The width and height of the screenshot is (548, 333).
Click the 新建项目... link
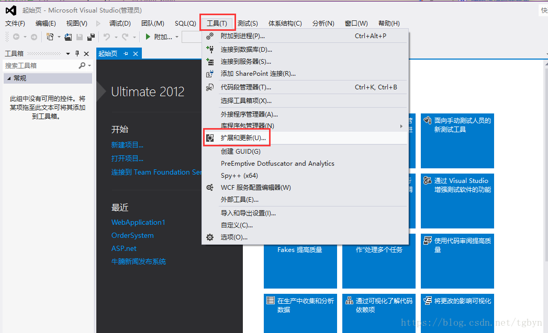pos(127,145)
